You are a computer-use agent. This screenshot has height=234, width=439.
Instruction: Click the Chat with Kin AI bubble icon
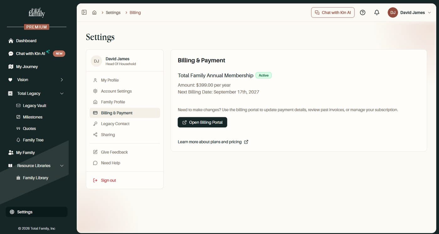tap(11, 54)
